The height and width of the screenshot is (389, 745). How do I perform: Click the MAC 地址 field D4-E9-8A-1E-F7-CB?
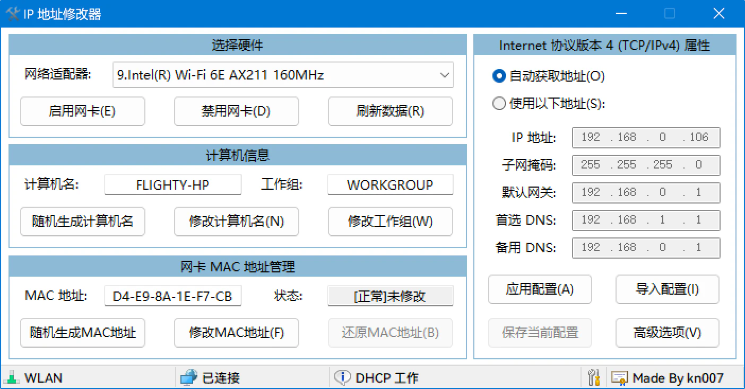coord(173,296)
